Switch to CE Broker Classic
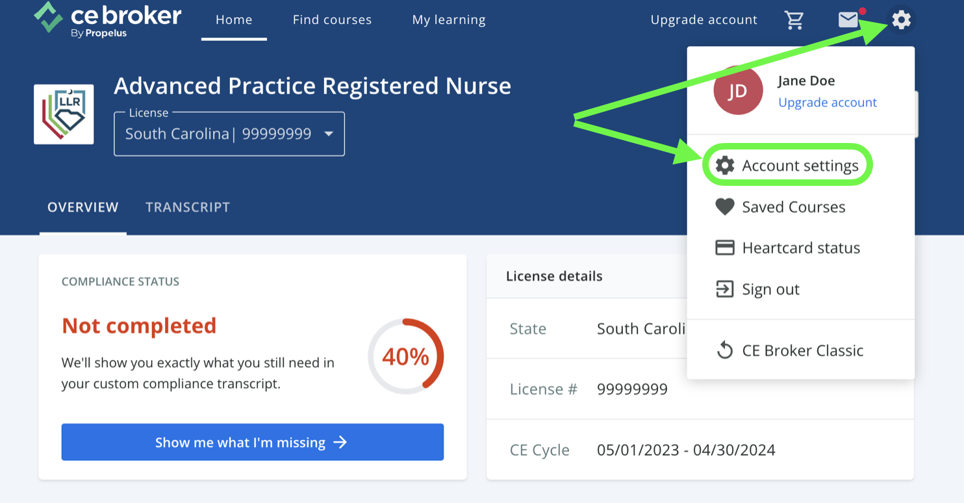 click(x=800, y=350)
